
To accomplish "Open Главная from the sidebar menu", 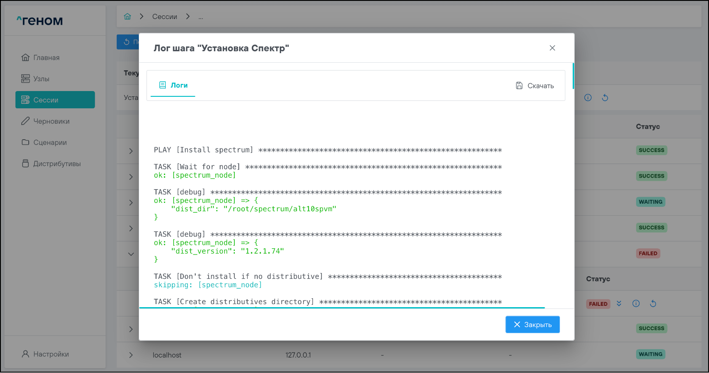I will pos(46,57).
